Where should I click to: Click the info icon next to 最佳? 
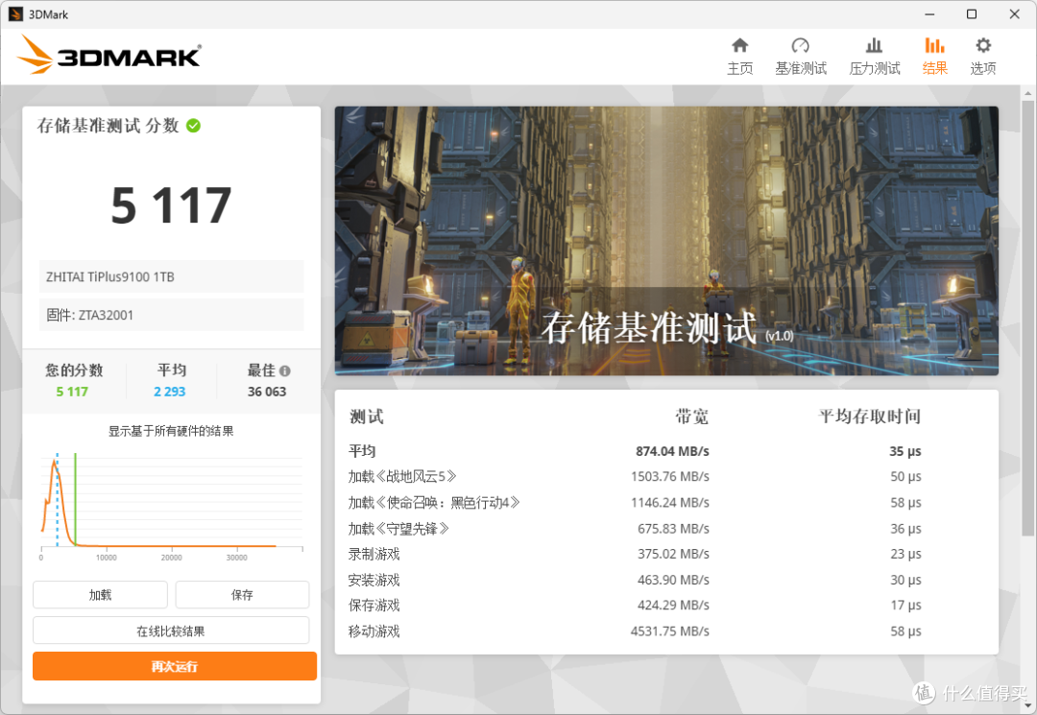[285, 370]
